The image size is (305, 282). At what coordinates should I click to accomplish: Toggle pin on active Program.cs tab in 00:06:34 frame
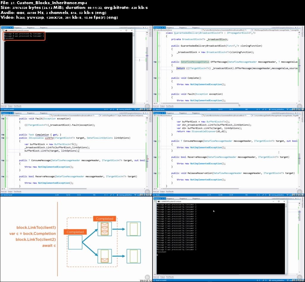click(x=163, y=113)
